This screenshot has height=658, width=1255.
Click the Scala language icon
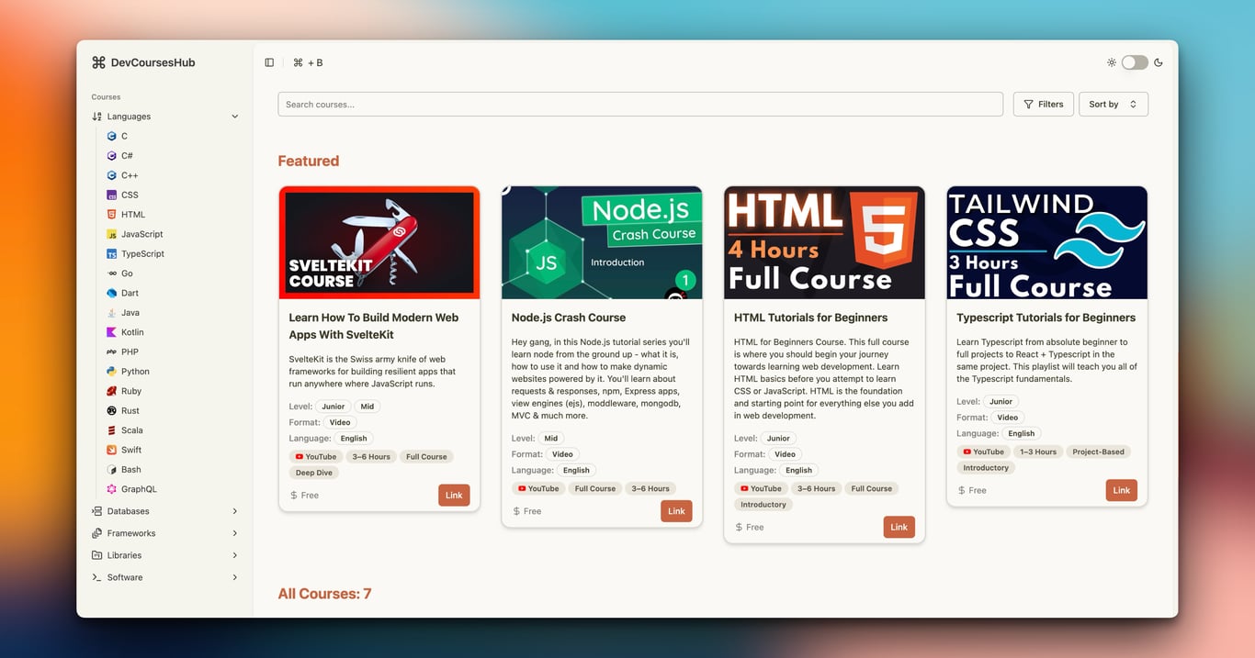click(111, 430)
